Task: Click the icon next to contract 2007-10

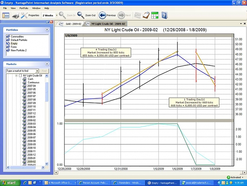Action: [25, 107]
